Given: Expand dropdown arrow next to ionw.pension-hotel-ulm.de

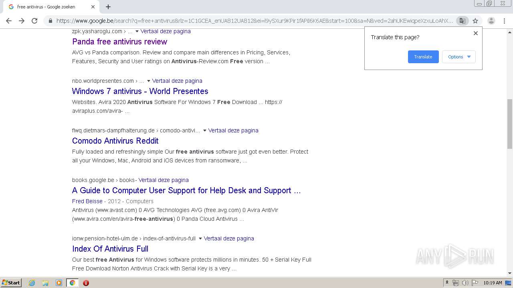Looking at the screenshot, I should point(200,238).
